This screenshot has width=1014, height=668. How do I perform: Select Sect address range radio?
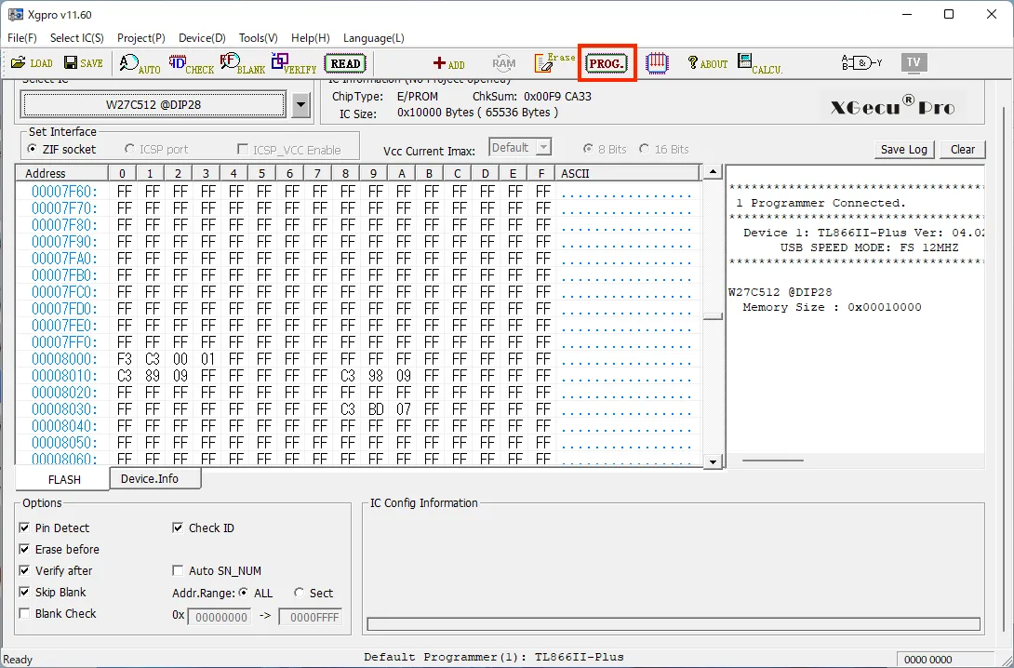tap(299, 593)
